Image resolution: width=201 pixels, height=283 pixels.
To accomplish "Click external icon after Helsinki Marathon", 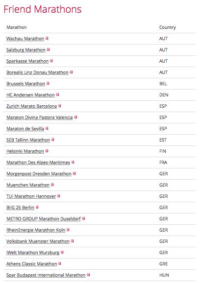I will coord(47,151).
